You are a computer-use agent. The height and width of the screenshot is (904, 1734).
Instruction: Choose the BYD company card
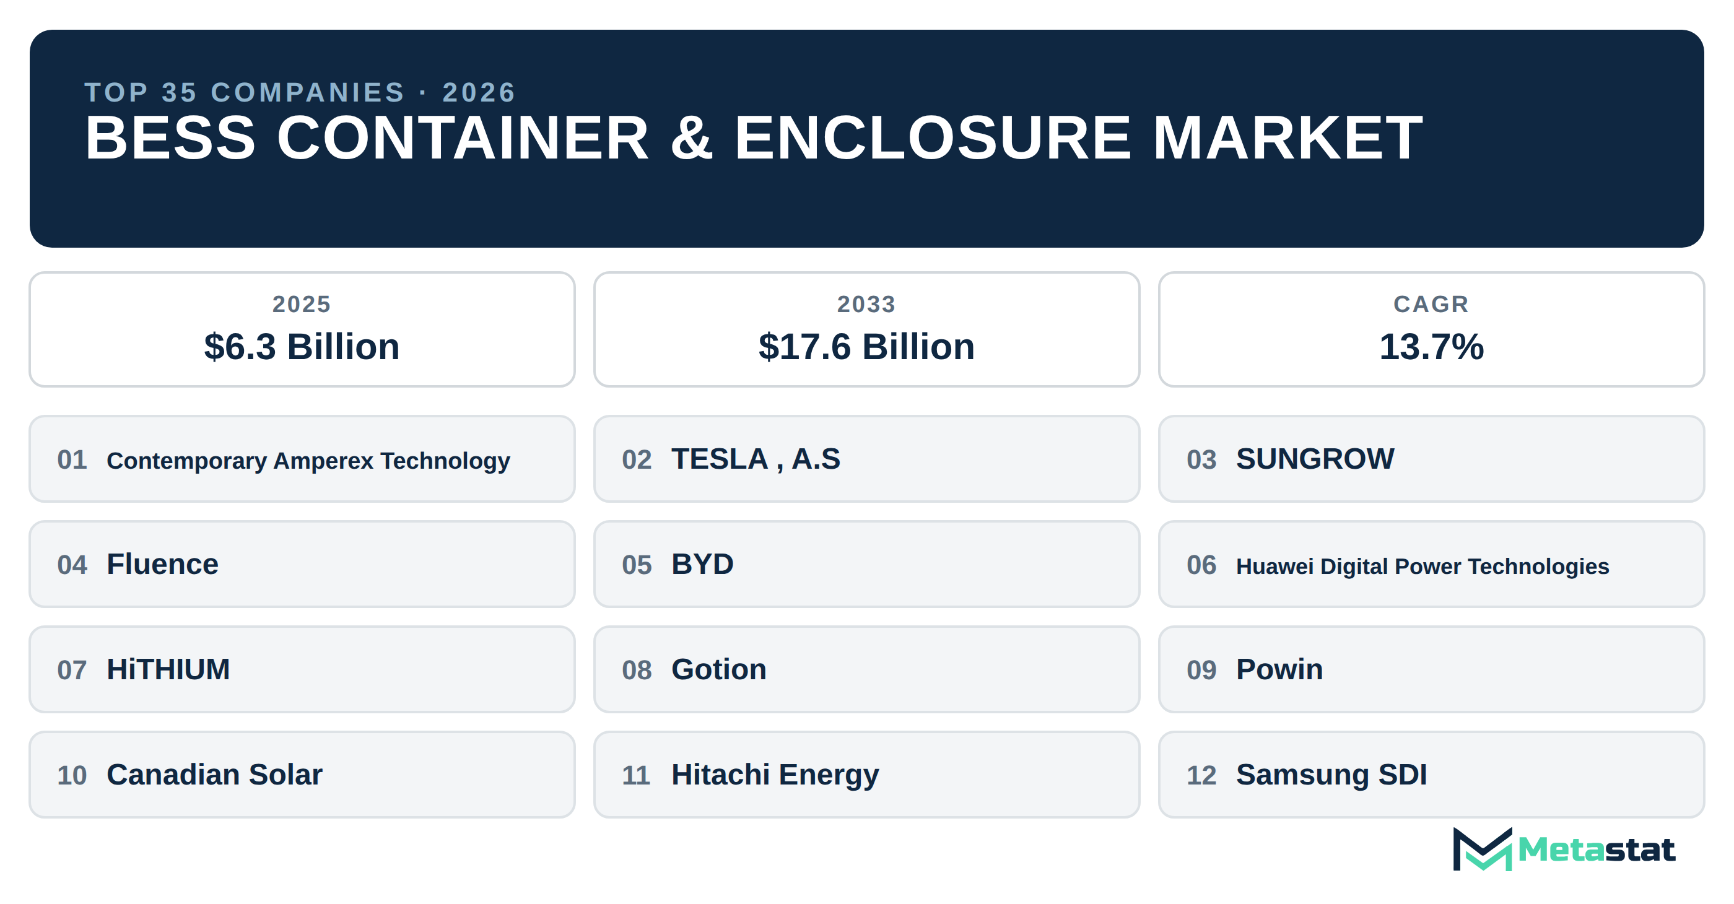(x=866, y=564)
